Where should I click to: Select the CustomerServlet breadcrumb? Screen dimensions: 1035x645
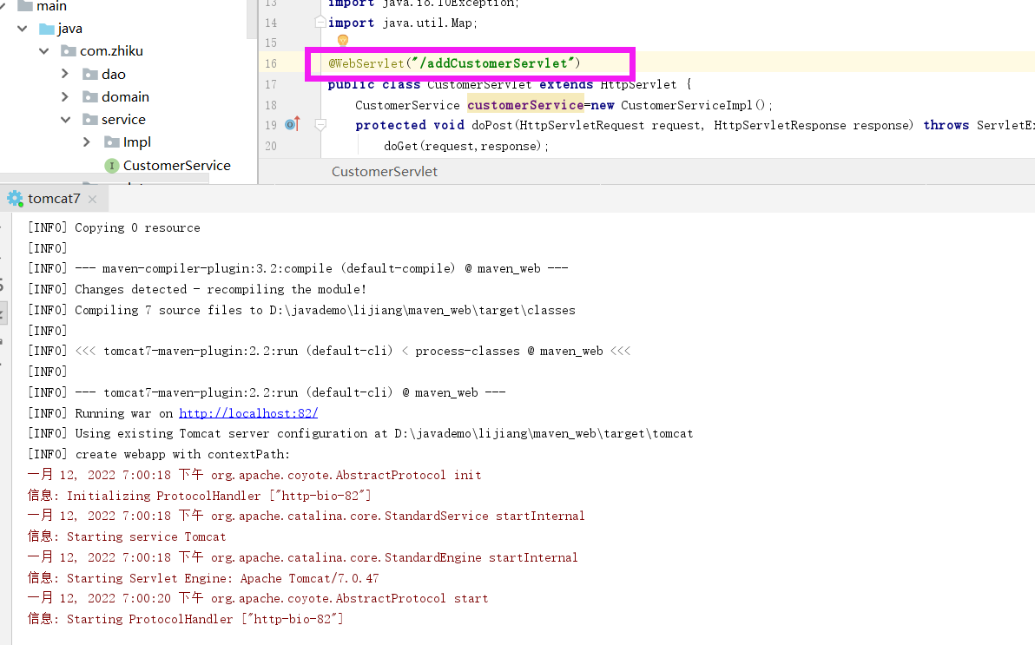pos(384,172)
